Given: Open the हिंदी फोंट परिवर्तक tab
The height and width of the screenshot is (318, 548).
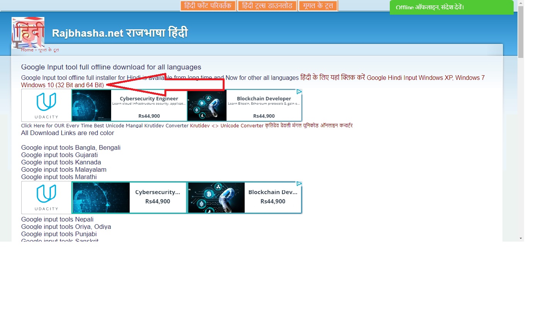Looking at the screenshot, I should [x=208, y=6].
